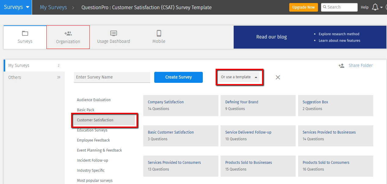
Task: Choose the Basic Customer Satisfaction template
Action: tap(181, 136)
